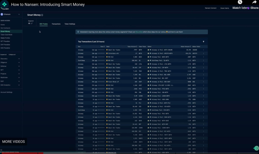Open Smart Alerts in the top bar
Viewport: 259px width, 154px height.
pyautogui.click(x=225, y=8)
